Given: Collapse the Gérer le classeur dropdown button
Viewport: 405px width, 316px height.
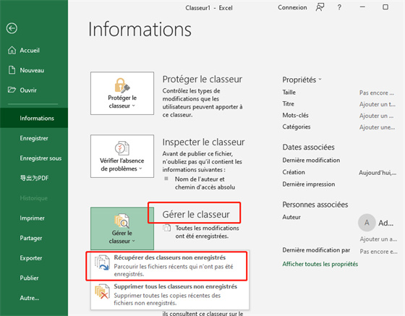Looking at the screenshot, I should tap(122, 229).
